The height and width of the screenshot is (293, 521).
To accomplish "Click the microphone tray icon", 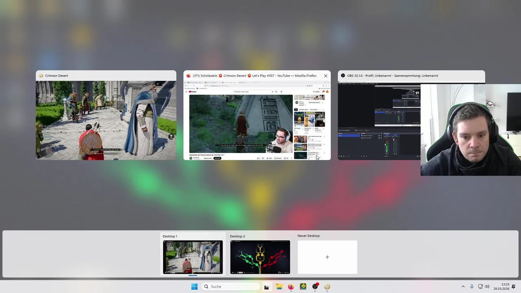I will coord(472,286).
